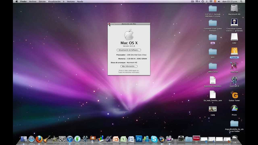Image resolution: width=258 pixels, height=145 pixels.
Task: Open the Ayuda menu
Action: 80,2
